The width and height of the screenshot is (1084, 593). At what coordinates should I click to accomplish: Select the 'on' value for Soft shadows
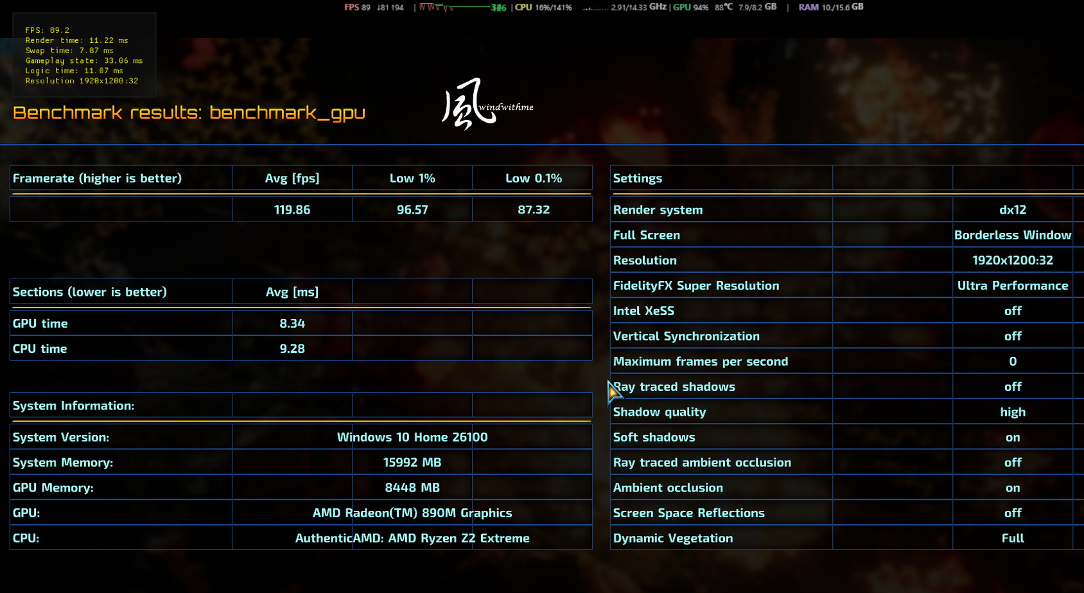pos(1013,438)
